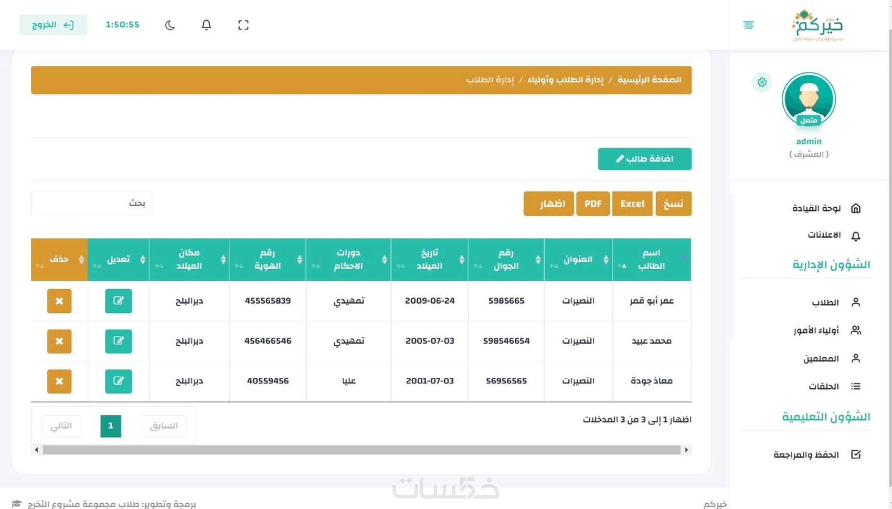Log out with the الخروج button
The height and width of the screenshot is (509, 892).
[x=53, y=25]
